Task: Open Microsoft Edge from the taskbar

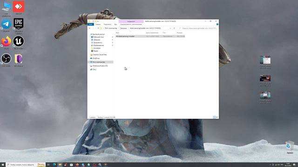Action: [54, 165]
